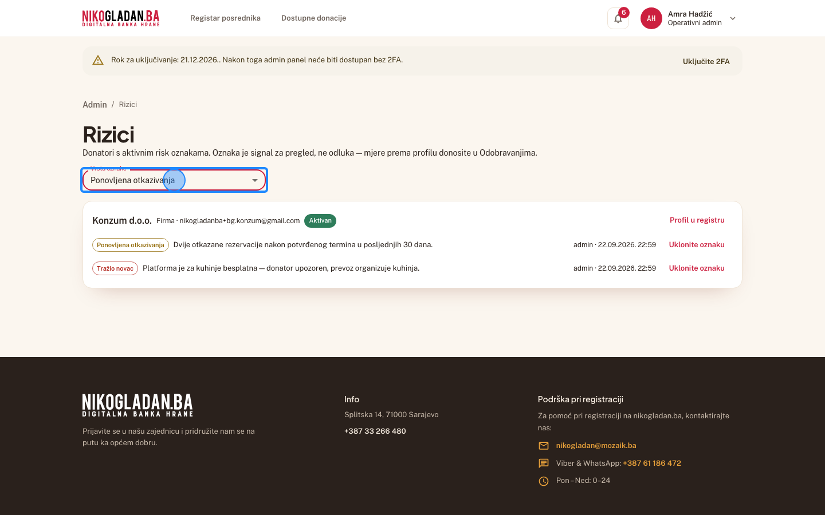The height and width of the screenshot is (515, 825).
Task: Click the Tražio novac red tag chip
Action: coord(115,268)
